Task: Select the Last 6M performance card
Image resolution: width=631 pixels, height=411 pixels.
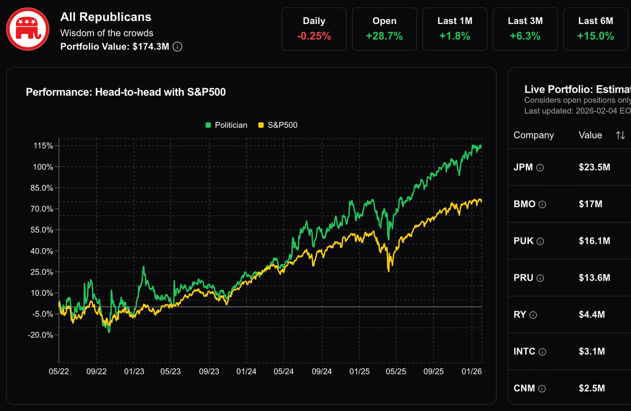Action: click(595, 29)
